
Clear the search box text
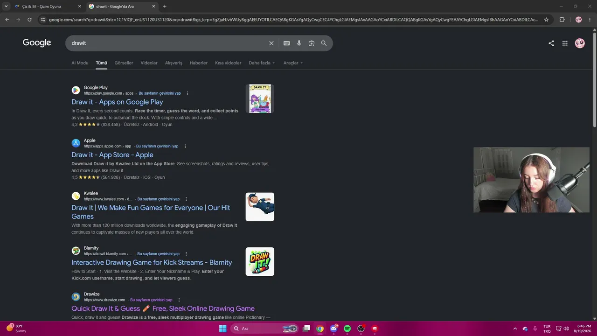coord(271,43)
